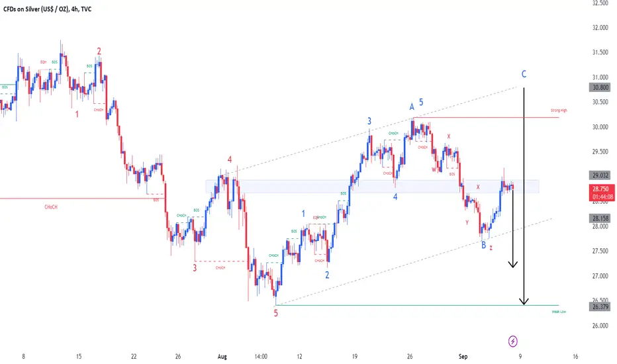Select the 29.032 price axis label

coord(600,175)
